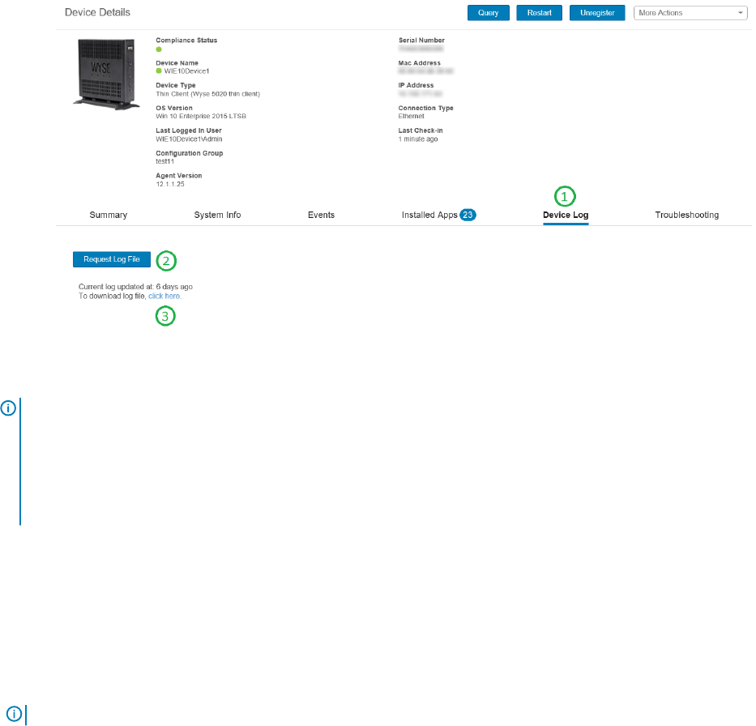Click the upper info note icon

click(x=8, y=408)
